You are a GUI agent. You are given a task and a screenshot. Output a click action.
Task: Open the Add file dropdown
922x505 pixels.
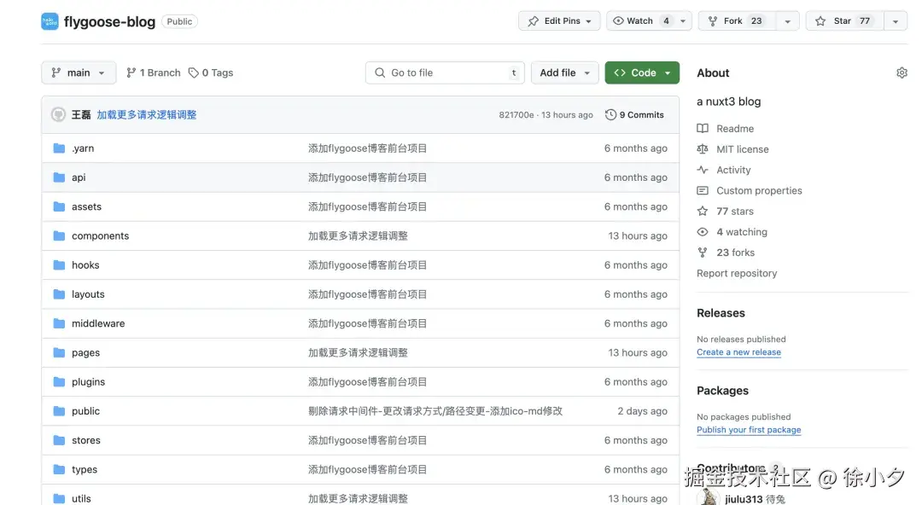click(564, 73)
